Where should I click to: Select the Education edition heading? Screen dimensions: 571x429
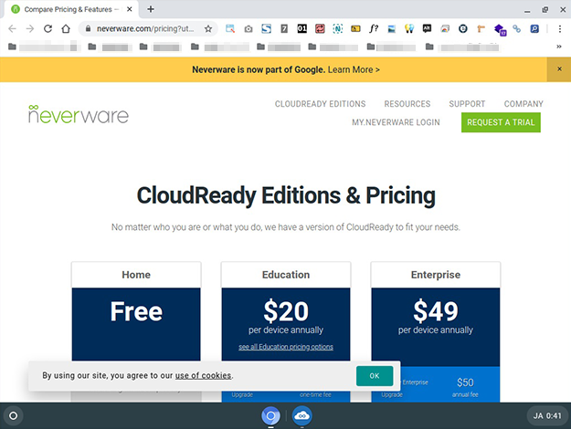coord(286,275)
